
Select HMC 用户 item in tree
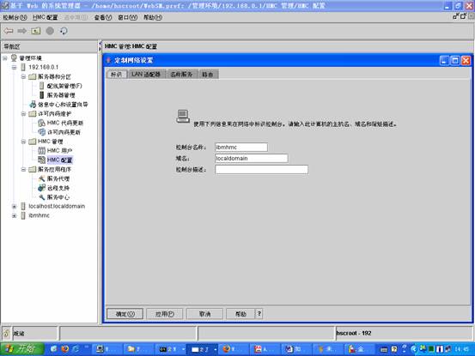59,150
